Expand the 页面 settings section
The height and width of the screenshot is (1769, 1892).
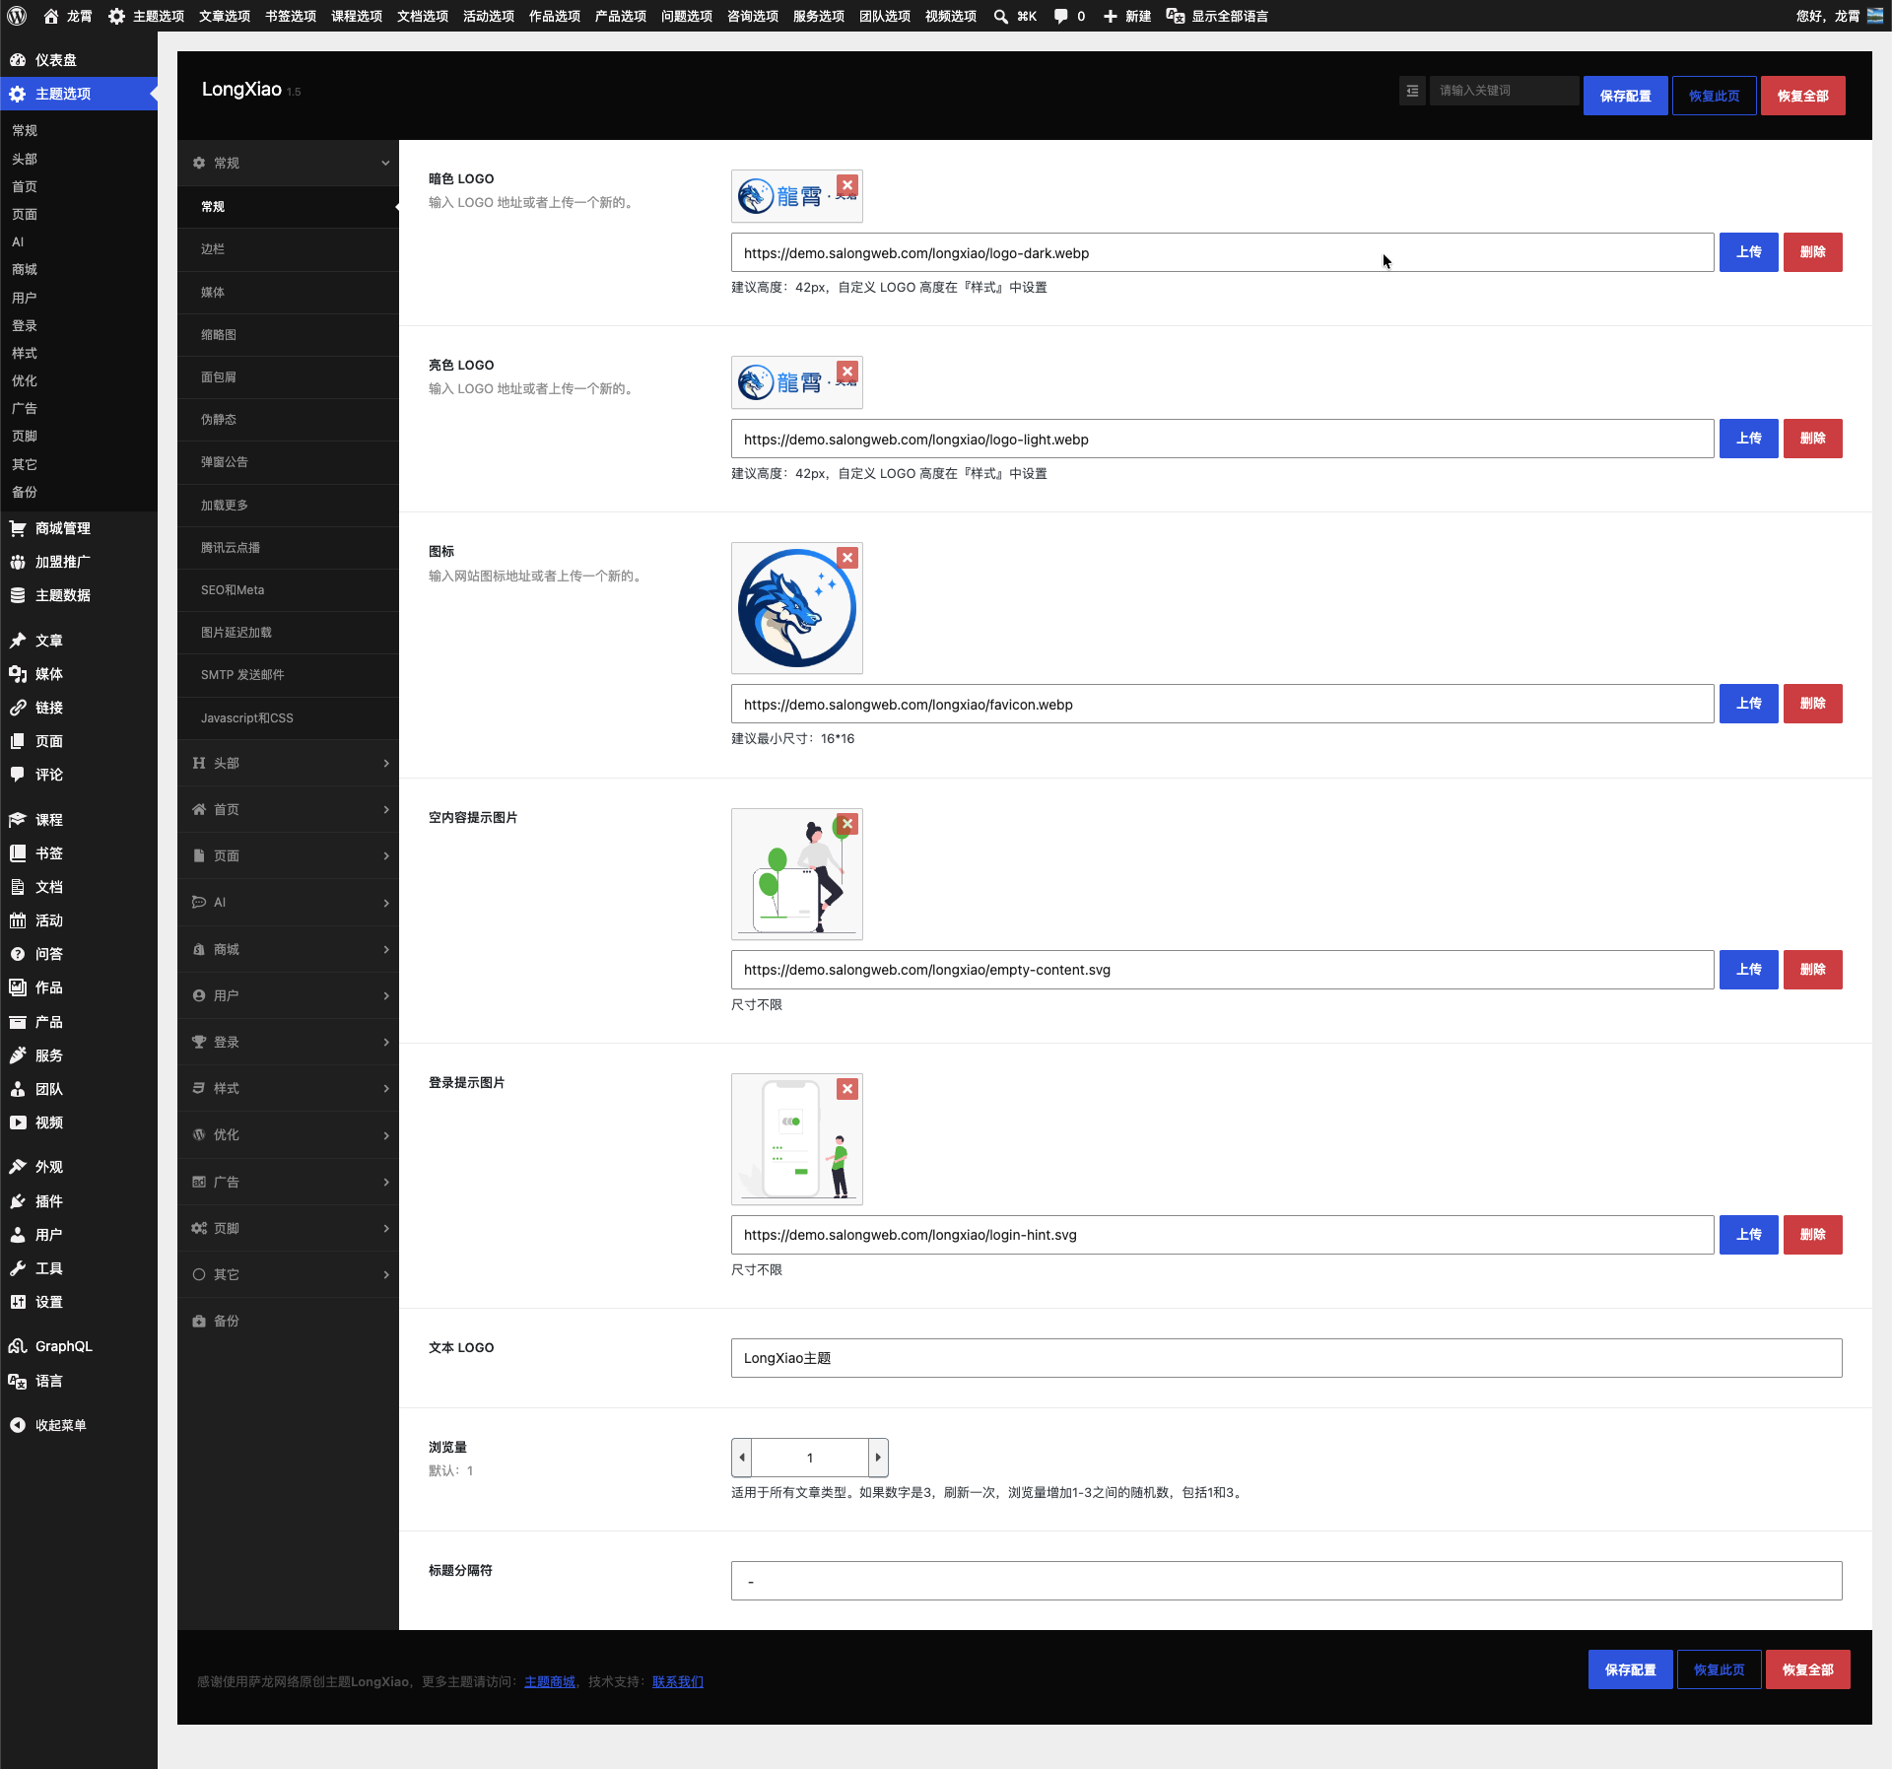point(288,855)
